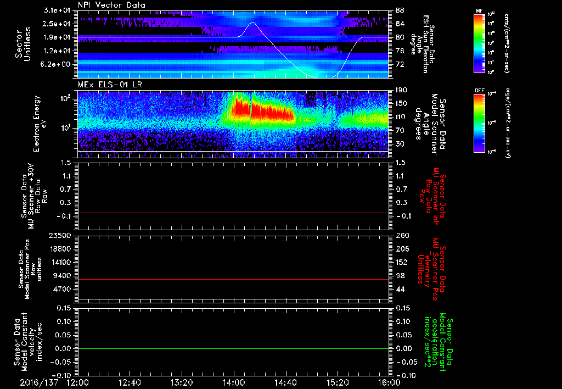Click the "260" telemetry tick label

401,235
